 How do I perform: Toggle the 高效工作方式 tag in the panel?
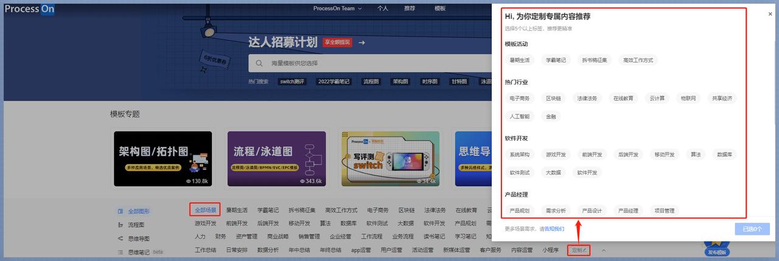pos(638,60)
